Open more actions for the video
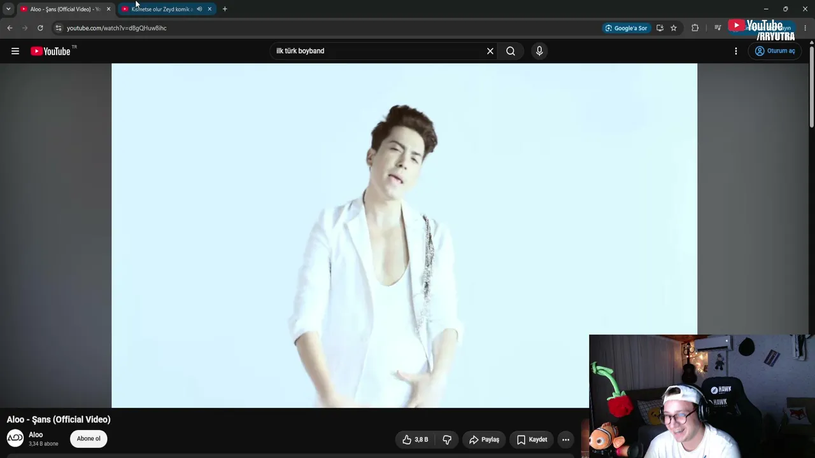This screenshot has height=458, width=815. coord(565,440)
